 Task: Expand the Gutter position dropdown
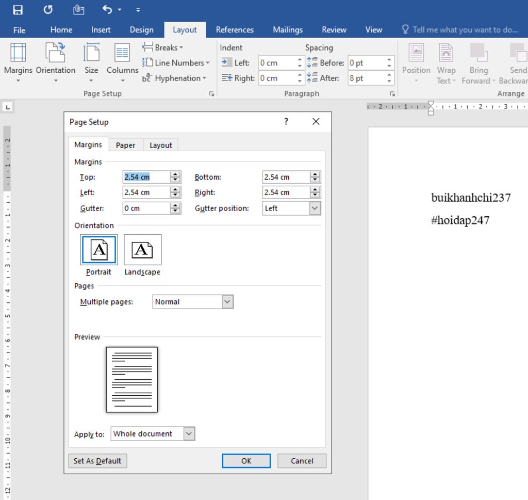tap(315, 208)
